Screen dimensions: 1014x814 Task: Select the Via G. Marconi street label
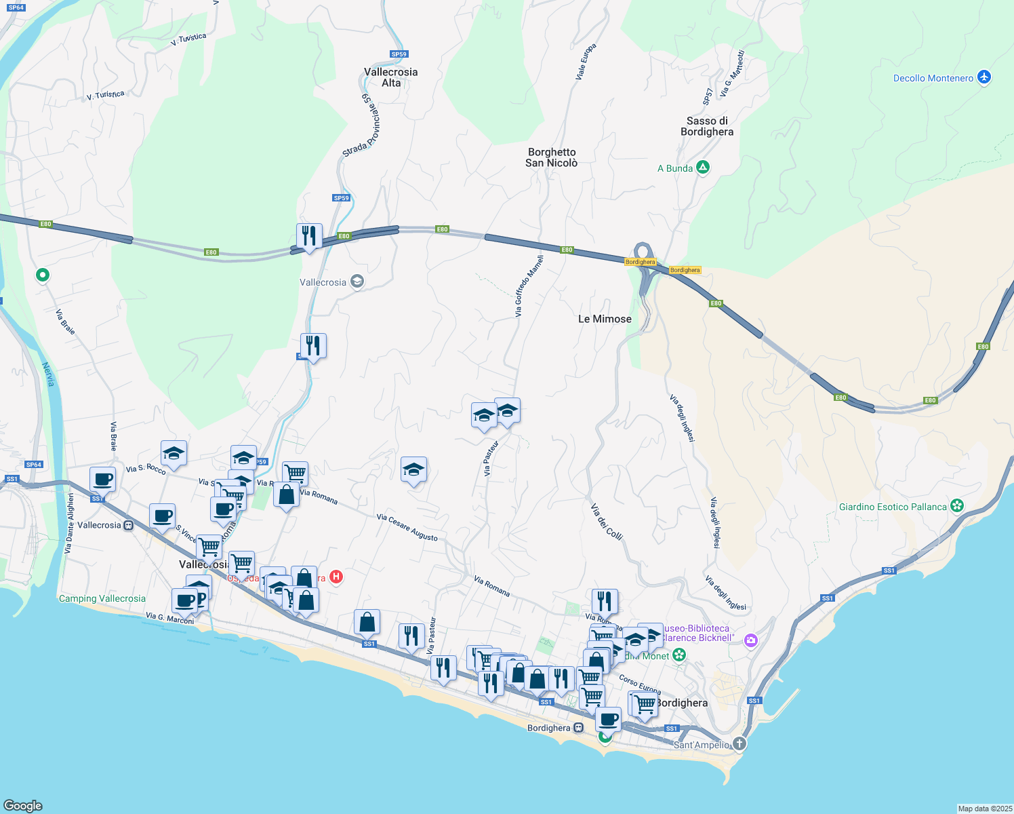click(170, 619)
